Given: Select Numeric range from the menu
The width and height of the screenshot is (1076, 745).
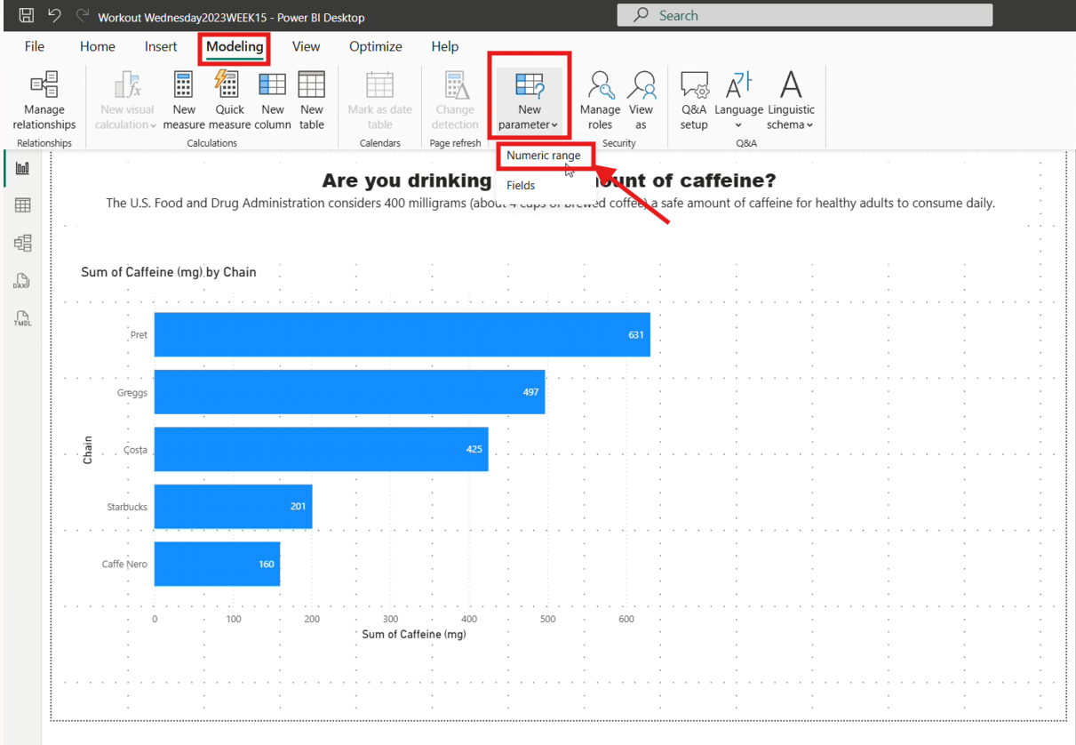Looking at the screenshot, I should click(543, 156).
